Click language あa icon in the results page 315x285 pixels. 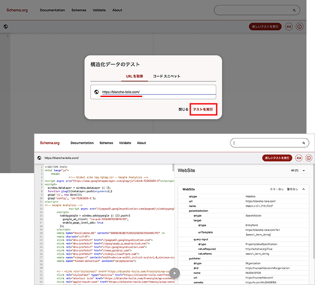(299, 158)
